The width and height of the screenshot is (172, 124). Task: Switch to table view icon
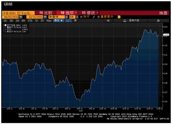tap(75, 20)
